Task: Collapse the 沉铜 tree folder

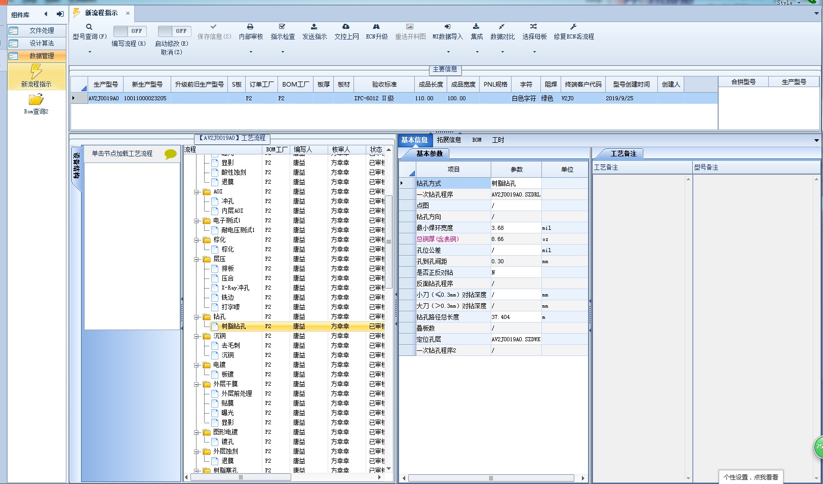Action: tap(197, 336)
